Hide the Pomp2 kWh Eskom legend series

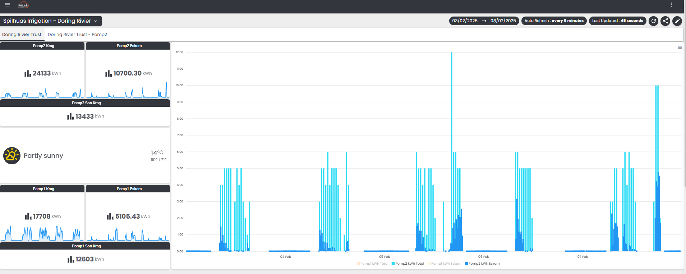pyautogui.click(x=482, y=264)
